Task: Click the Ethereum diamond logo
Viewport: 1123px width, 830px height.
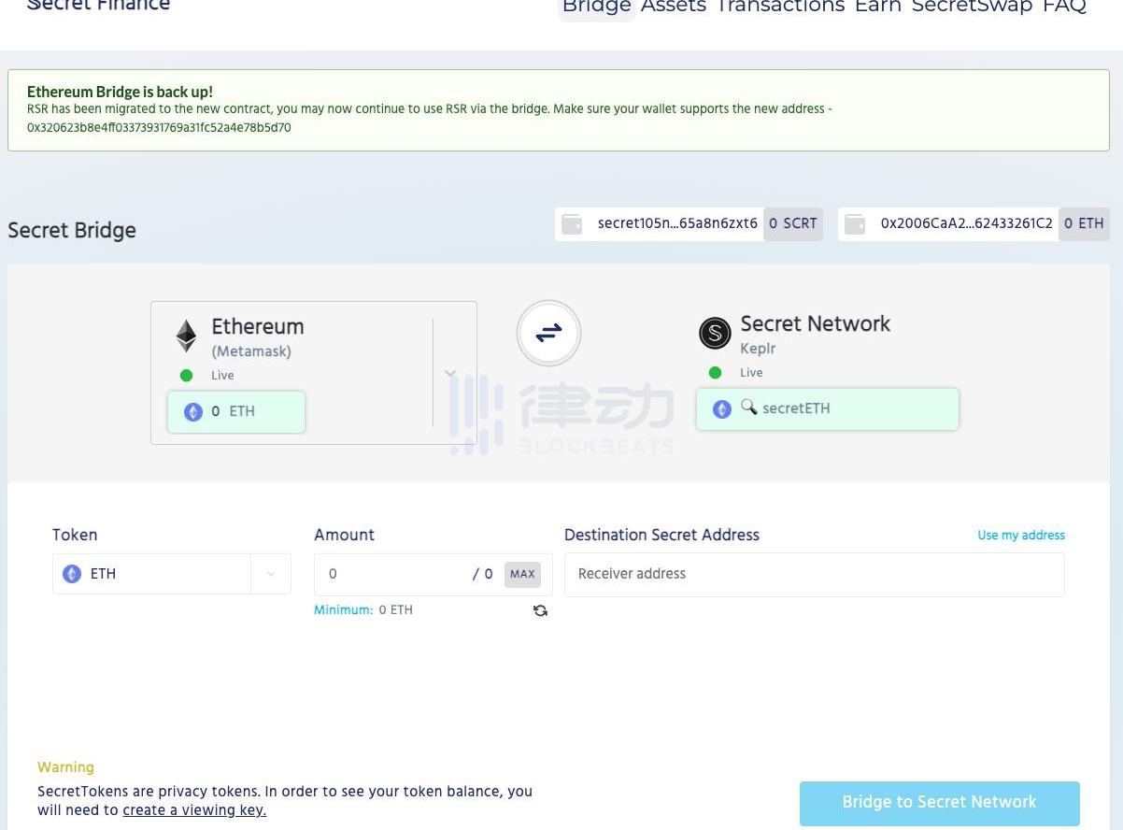Action: pyautogui.click(x=187, y=336)
